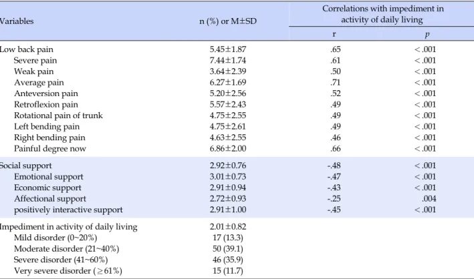Click the 'Variables' column header

pyautogui.click(x=17, y=21)
